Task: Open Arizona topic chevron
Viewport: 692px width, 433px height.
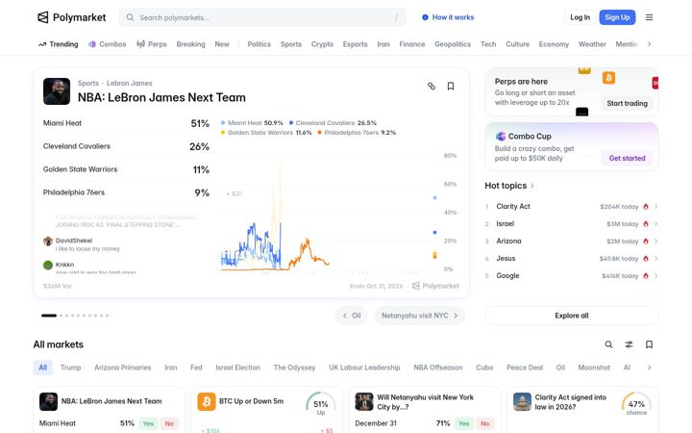Action: 655,241
